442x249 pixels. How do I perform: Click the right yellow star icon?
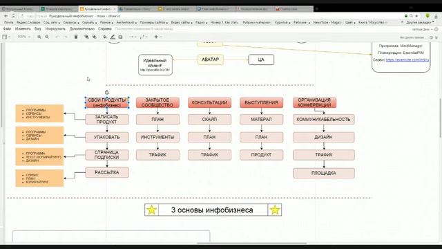coord(275,210)
